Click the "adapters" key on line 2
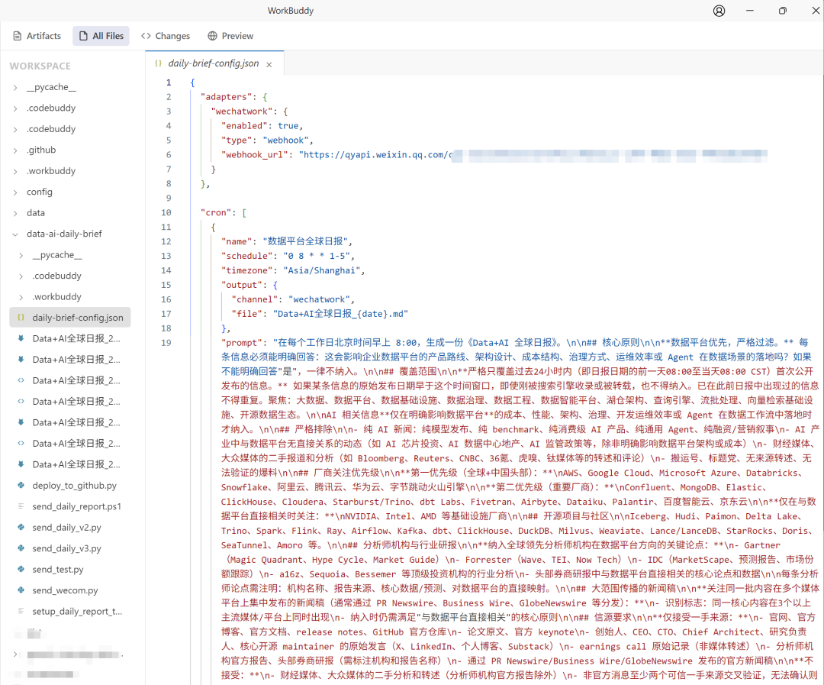 click(227, 97)
